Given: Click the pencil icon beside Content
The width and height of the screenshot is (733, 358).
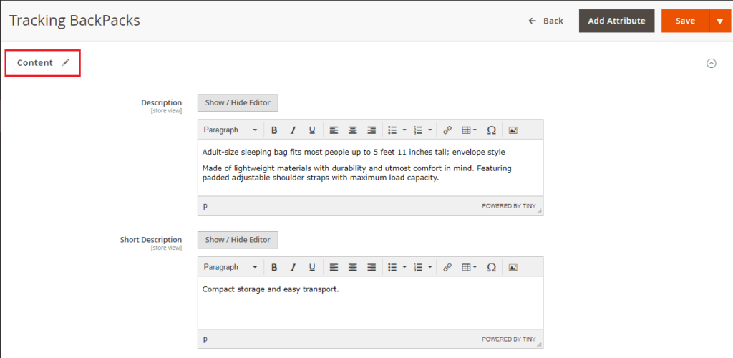Looking at the screenshot, I should tap(66, 62).
